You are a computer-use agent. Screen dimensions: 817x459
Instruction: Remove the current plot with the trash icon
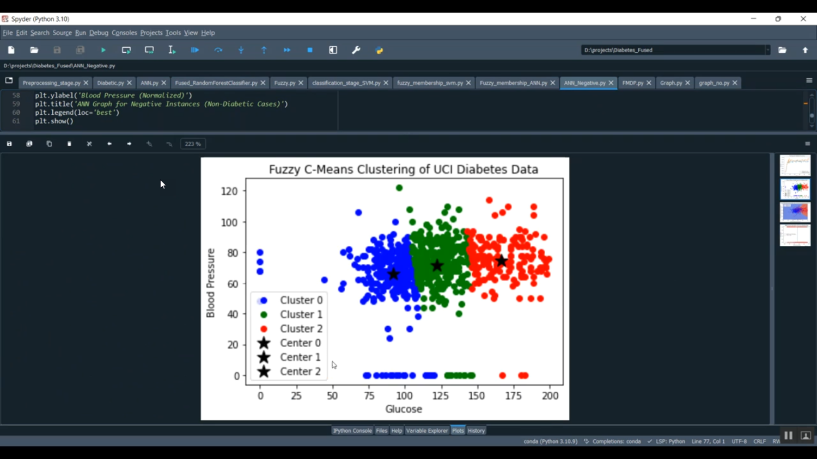point(69,143)
